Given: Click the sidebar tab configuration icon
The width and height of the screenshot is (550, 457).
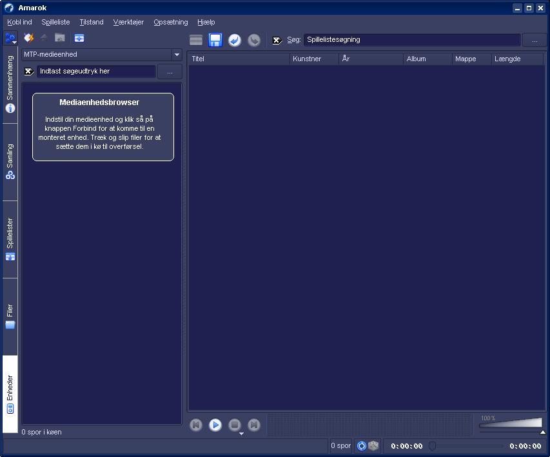Looking at the screenshot, I should point(10,38).
